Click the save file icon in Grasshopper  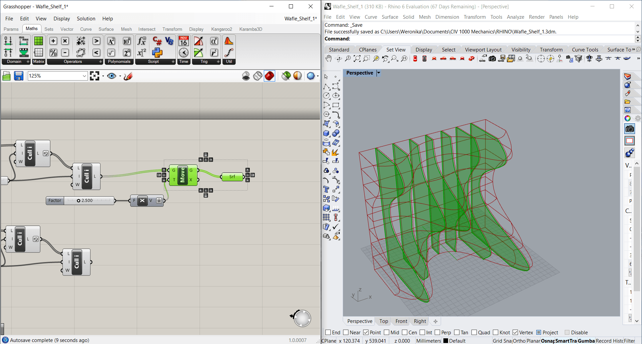tap(18, 76)
